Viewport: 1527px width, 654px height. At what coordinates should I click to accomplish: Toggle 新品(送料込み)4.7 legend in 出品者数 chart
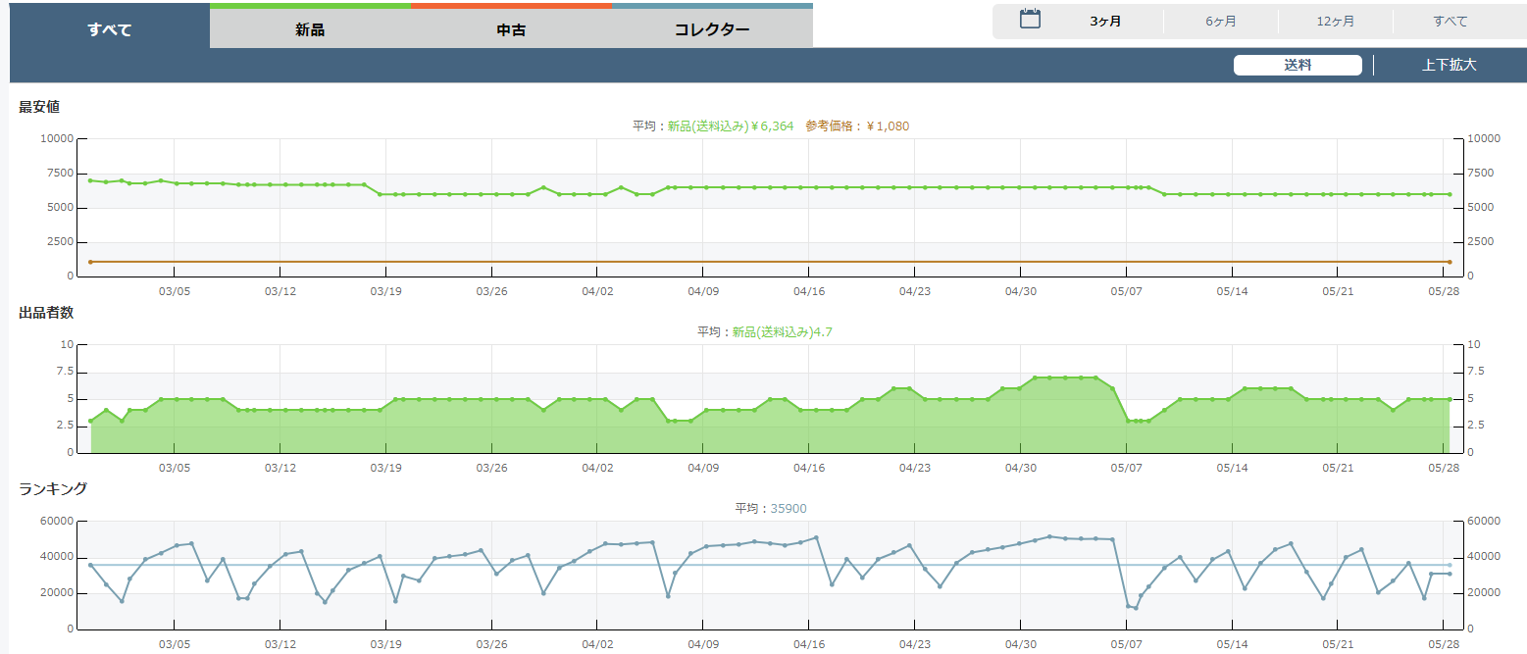pyautogui.click(x=782, y=331)
